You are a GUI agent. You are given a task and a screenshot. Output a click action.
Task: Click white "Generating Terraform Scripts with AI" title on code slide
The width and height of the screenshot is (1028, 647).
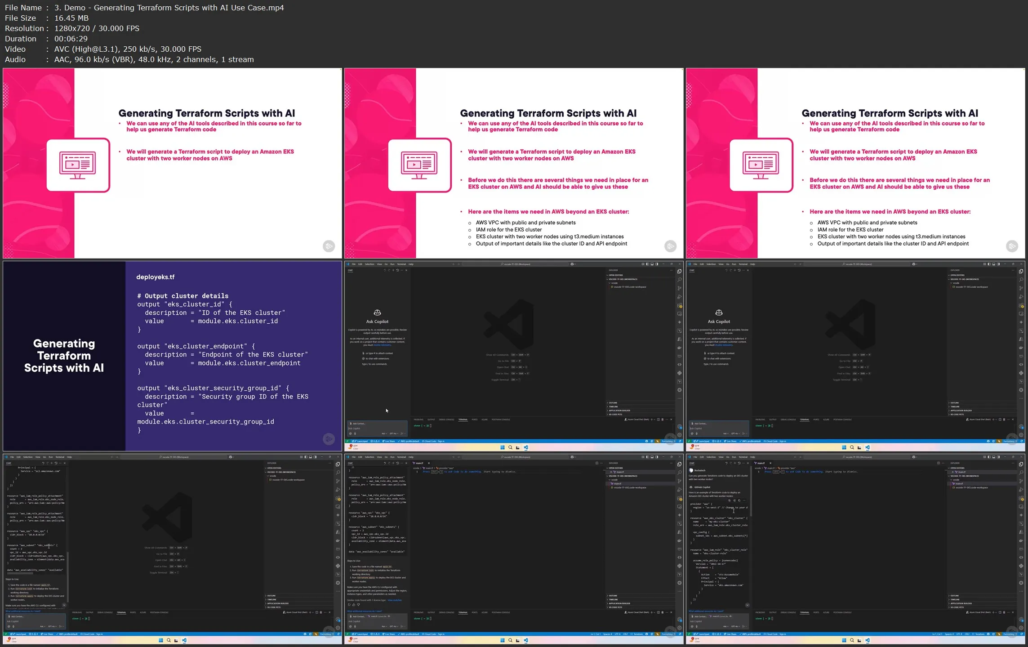[64, 356]
